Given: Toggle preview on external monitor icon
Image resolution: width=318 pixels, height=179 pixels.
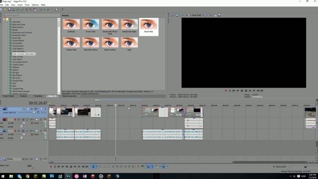Looking at the screenshot, I should (x=177, y=15).
